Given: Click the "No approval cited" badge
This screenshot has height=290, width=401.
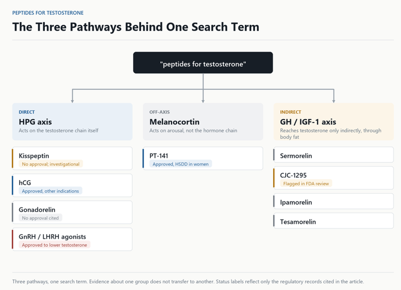Looking at the screenshot, I should [40, 218].
